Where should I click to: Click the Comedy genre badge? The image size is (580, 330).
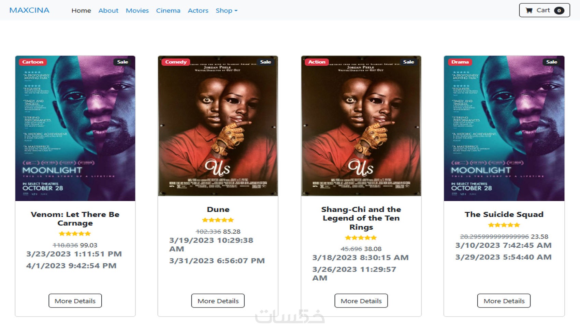point(176,62)
